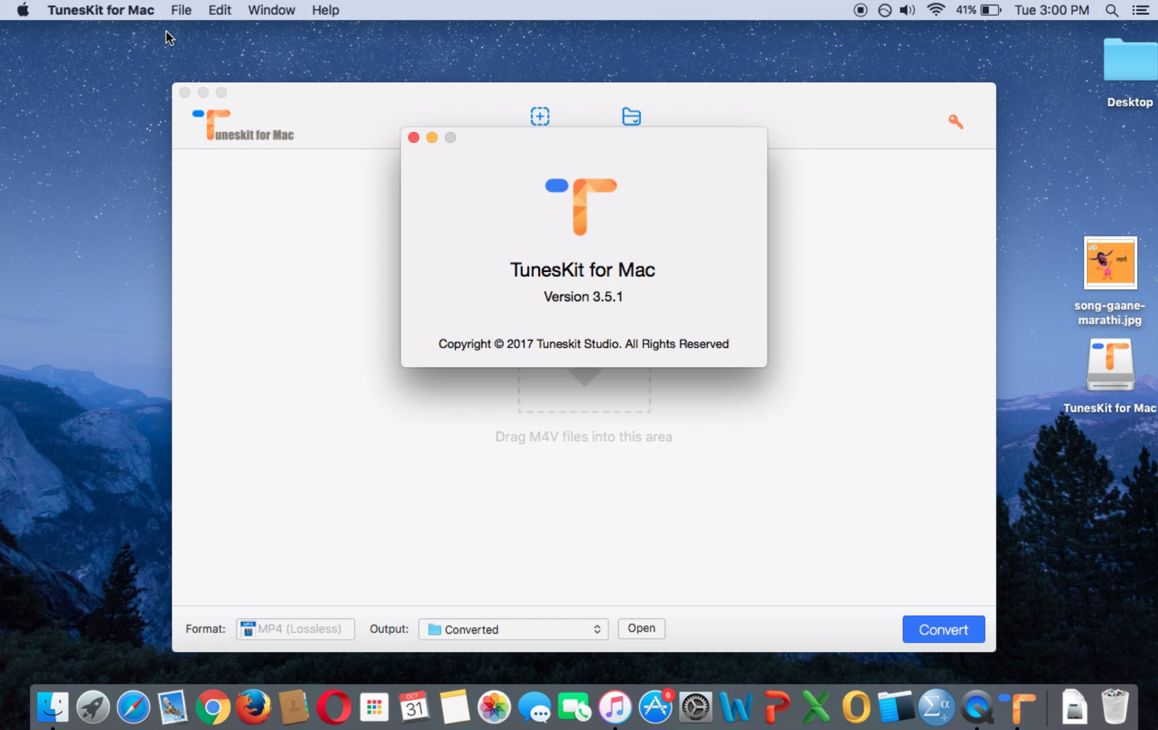The height and width of the screenshot is (730, 1158).
Task: Open the converted history folder icon
Action: [x=632, y=116]
